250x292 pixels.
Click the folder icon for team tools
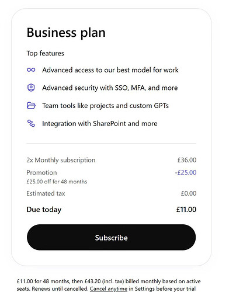[x=31, y=106]
